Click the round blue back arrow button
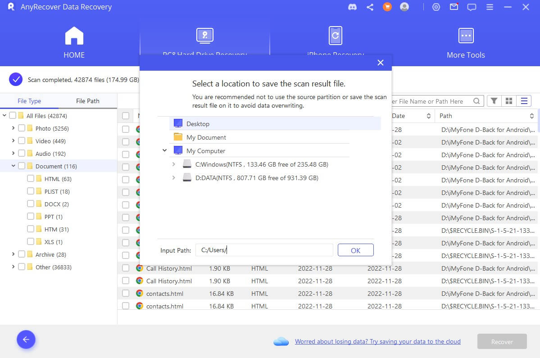Viewport: 540px width, 358px height. point(26,340)
